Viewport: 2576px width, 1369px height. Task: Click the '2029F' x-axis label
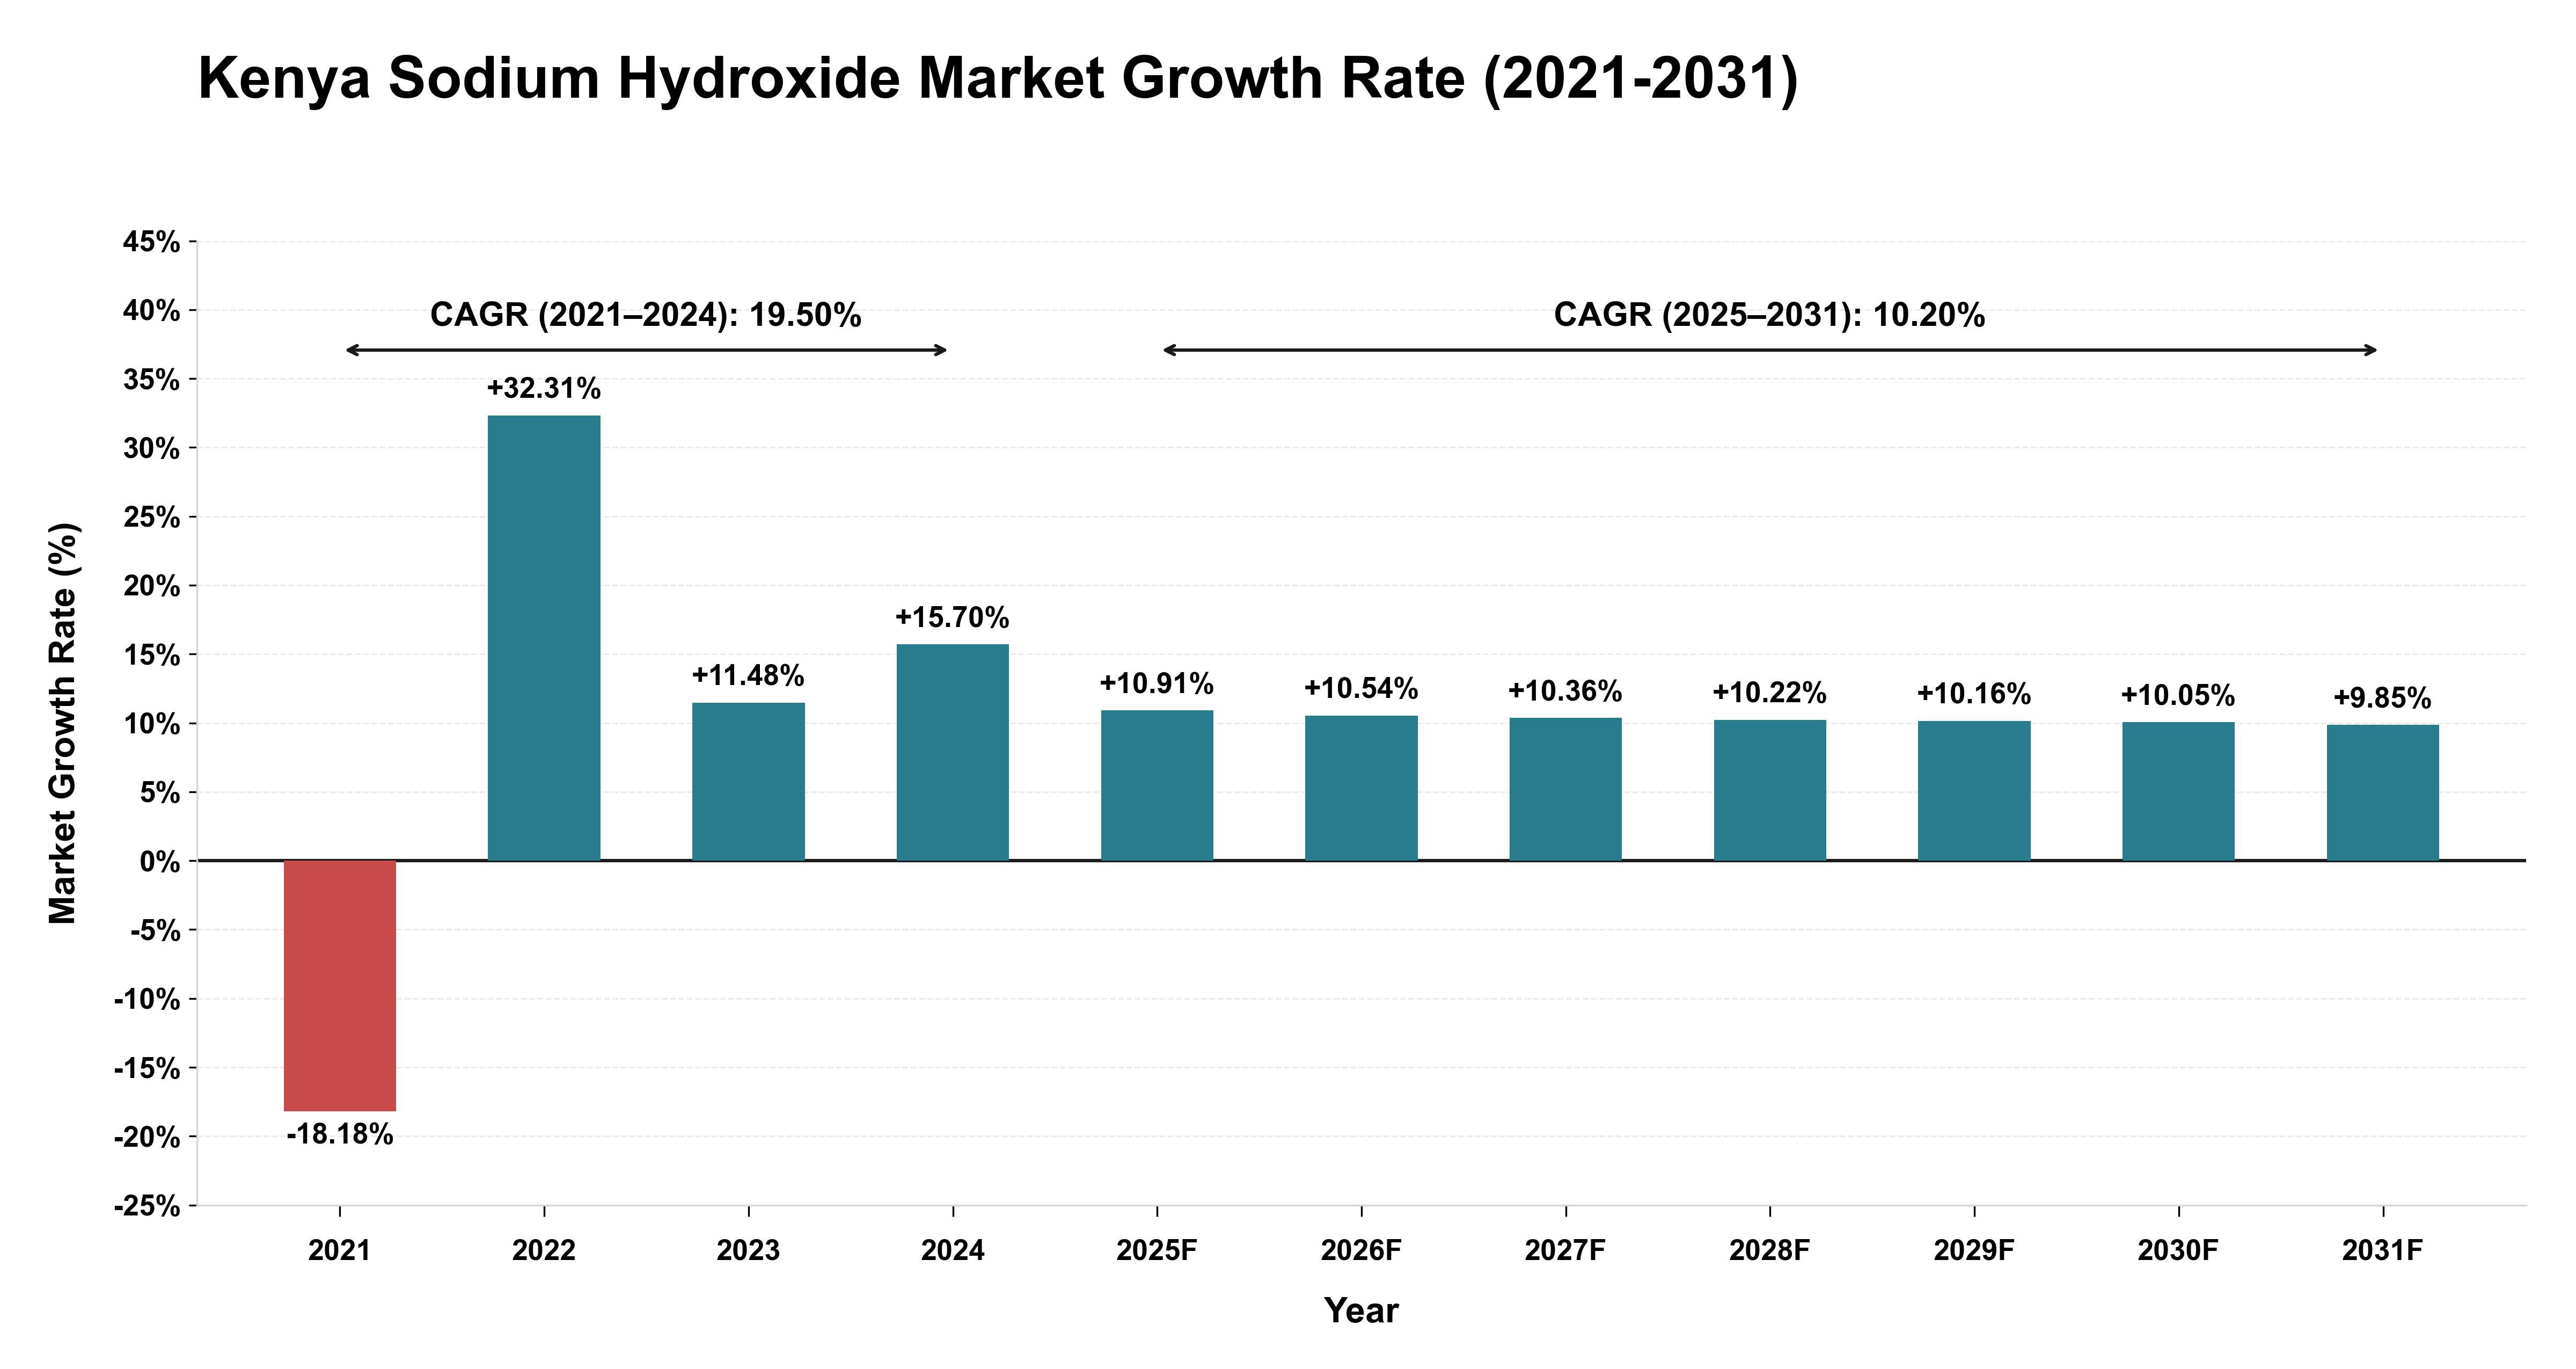tap(1974, 1251)
